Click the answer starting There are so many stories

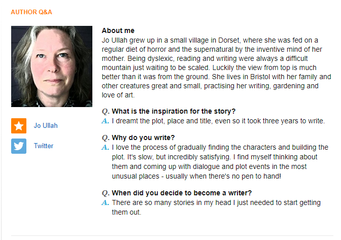click(x=216, y=207)
